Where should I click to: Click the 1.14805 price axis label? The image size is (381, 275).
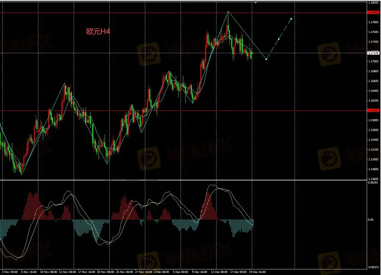coord(374,169)
